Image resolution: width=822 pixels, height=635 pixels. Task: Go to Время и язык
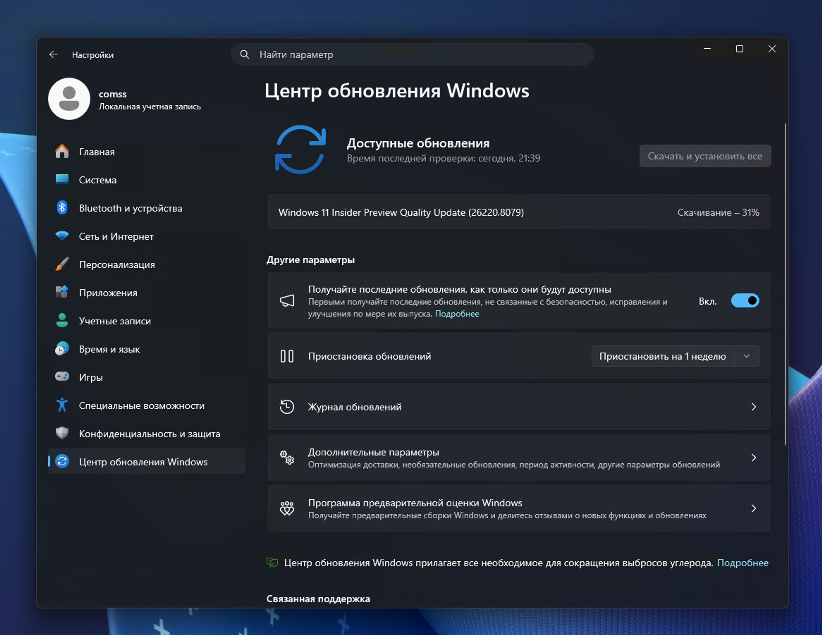tap(147, 349)
